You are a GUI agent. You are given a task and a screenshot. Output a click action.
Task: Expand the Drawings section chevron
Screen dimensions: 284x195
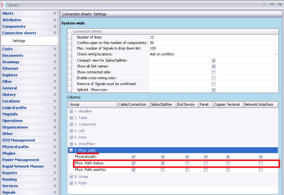pyautogui.click(x=55, y=62)
